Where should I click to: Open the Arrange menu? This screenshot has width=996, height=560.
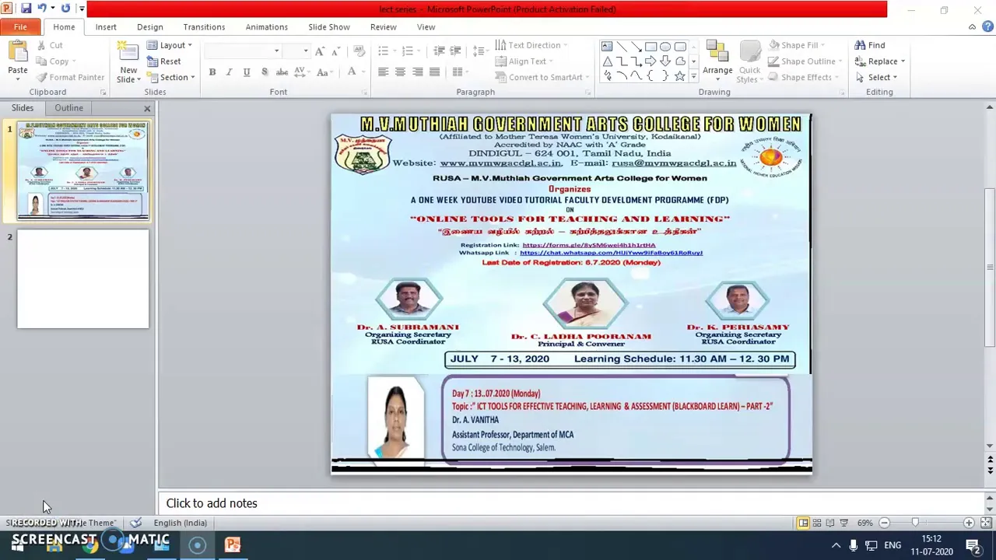tap(717, 61)
